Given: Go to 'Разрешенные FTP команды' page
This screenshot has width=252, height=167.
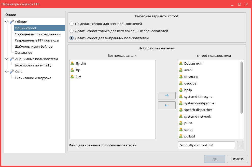Looking at the screenshot, I should 37,40.
